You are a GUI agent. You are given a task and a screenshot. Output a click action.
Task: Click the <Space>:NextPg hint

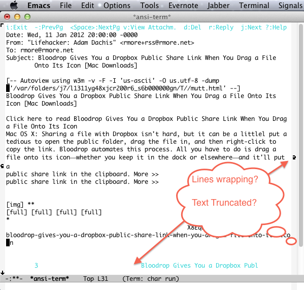pos(95,27)
